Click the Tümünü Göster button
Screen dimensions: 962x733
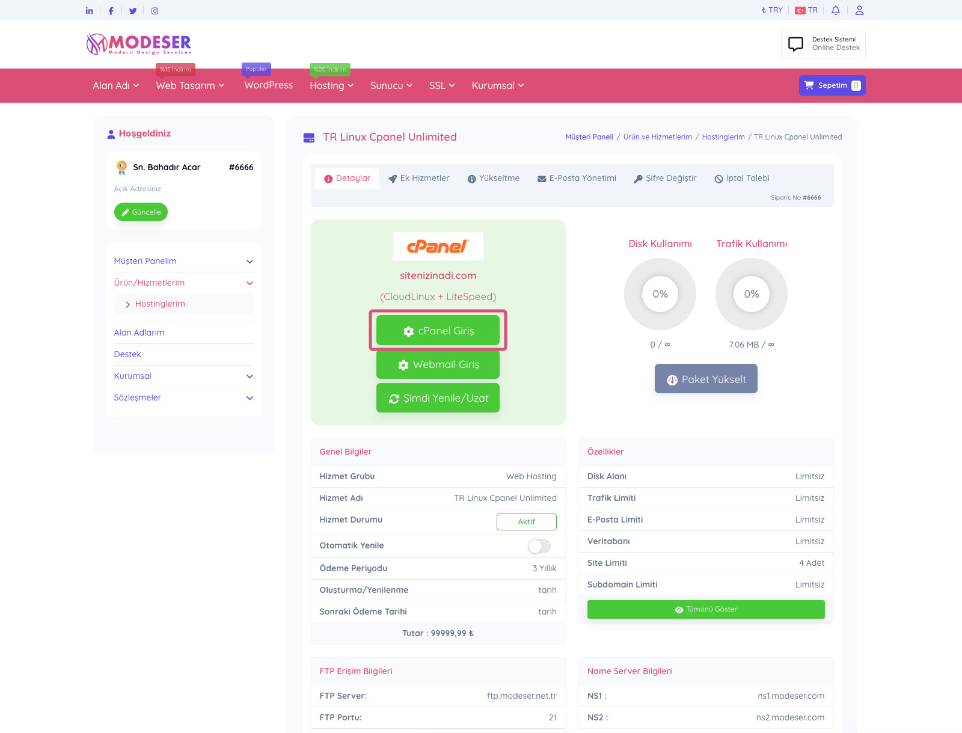[706, 609]
